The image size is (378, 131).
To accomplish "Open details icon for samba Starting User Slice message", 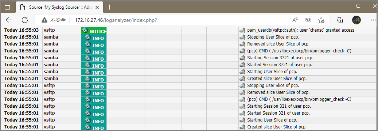I will 242,72.
